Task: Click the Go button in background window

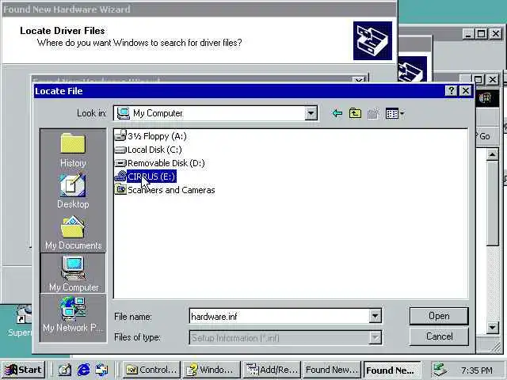Action: [x=484, y=136]
